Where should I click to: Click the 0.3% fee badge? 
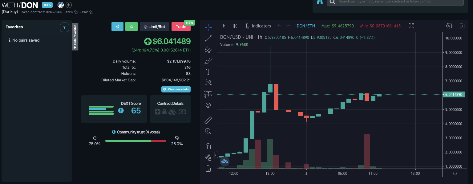click(47, 5)
